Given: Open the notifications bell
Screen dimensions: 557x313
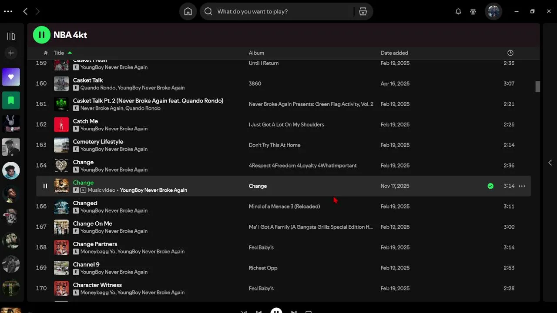Looking at the screenshot, I should point(458,12).
